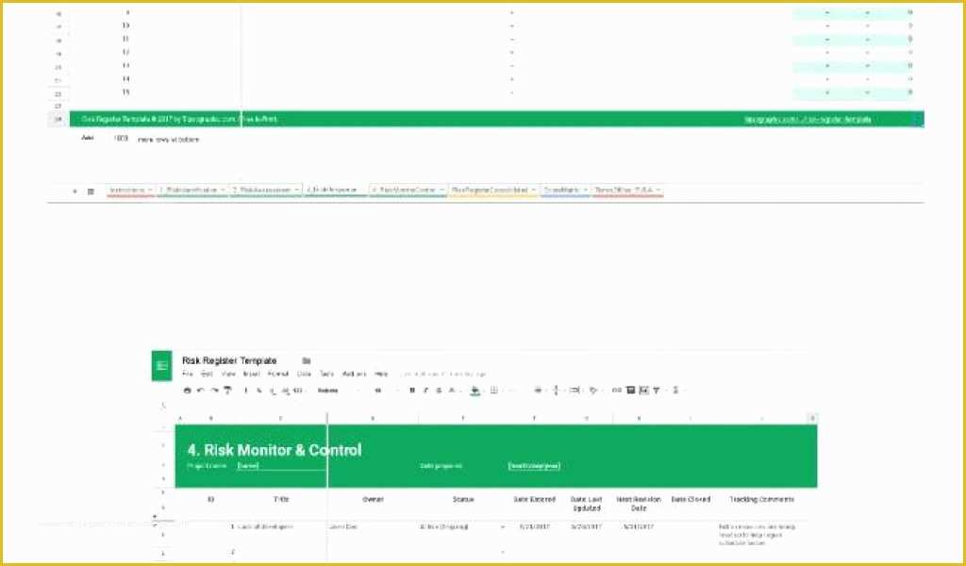Image resolution: width=966 pixels, height=566 pixels.
Task: Follow the template link in green footer
Action: point(808,120)
